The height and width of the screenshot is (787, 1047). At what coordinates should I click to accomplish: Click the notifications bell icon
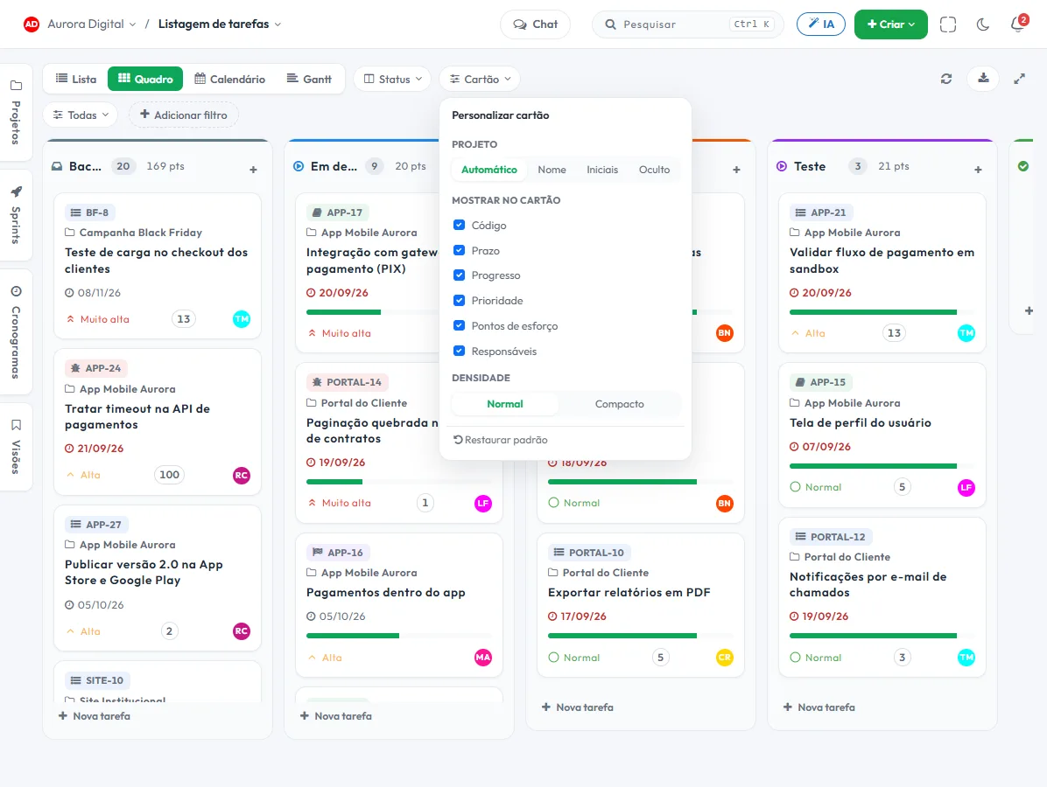click(1017, 24)
